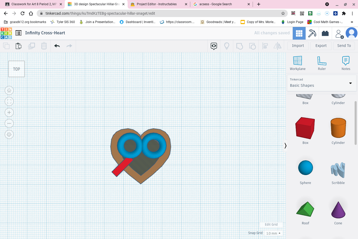Switch to 3D design grid view
358x239 pixels.
299,33
